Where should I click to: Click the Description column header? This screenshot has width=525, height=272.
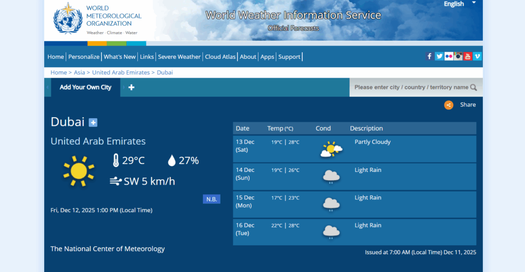(x=366, y=128)
